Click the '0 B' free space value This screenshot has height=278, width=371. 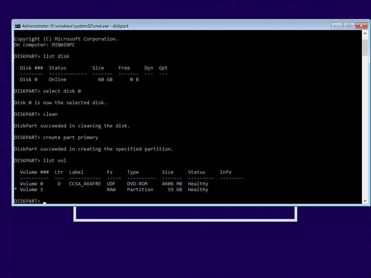134,79
